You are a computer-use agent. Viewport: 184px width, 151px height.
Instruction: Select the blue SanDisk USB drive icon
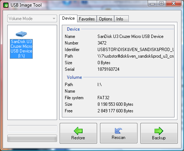(21, 34)
